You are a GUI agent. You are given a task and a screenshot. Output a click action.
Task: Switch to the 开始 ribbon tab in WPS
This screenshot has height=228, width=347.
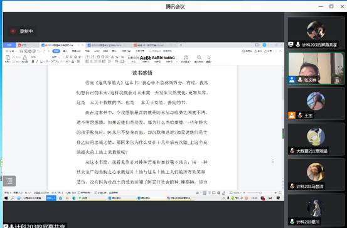(x=56, y=51)
